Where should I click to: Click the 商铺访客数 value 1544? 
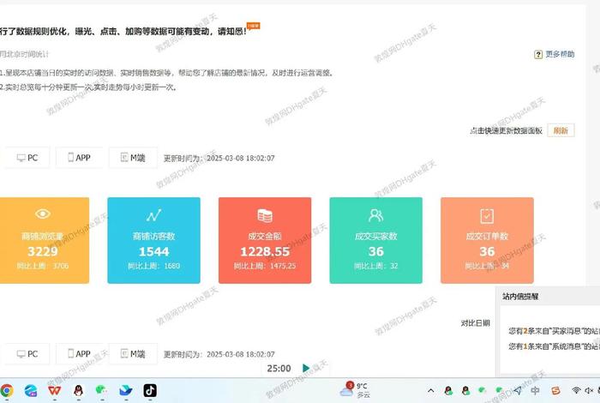tap(153, 251)
